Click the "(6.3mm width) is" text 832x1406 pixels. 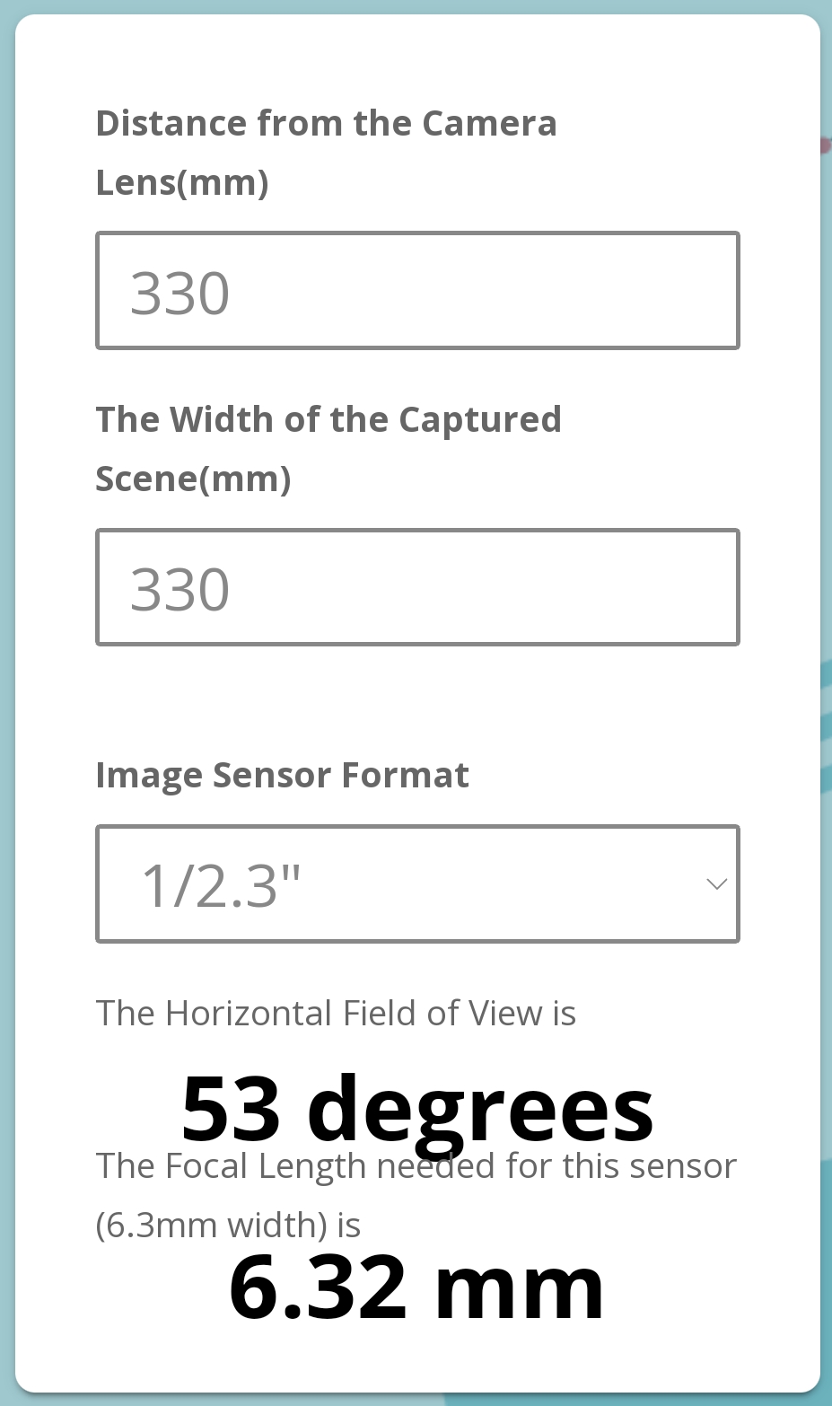point(228,1225)
